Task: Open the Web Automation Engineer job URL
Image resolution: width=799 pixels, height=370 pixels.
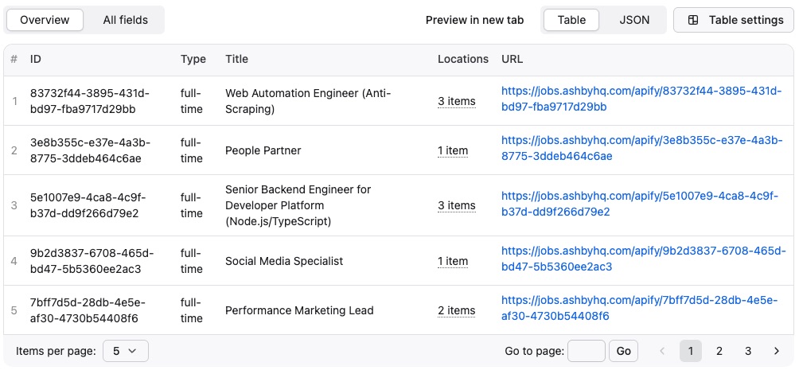Action: click(x=641, y=99)
